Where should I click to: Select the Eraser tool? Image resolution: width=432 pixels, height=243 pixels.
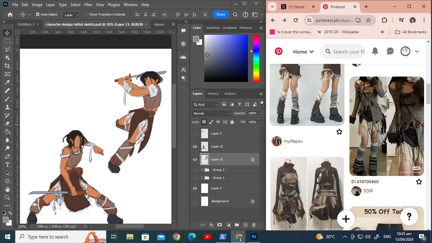(x=7, y=123)
